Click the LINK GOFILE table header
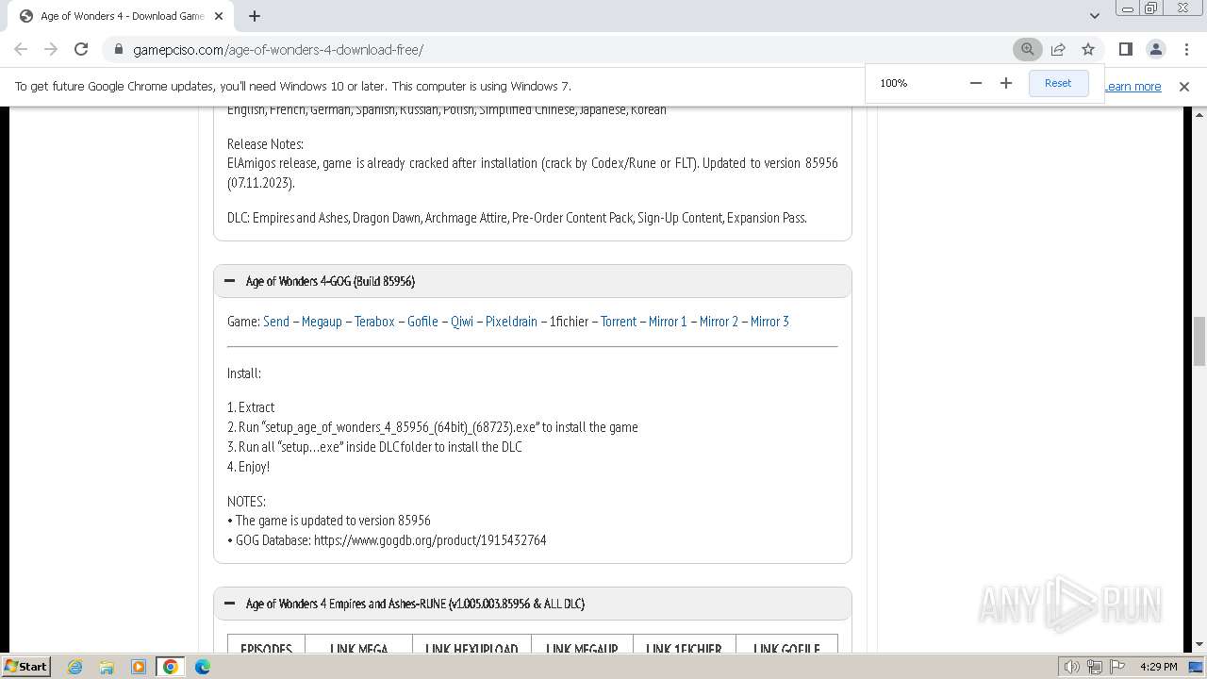The width and height of the screenshot is (1207, 679). pos(786,649)
